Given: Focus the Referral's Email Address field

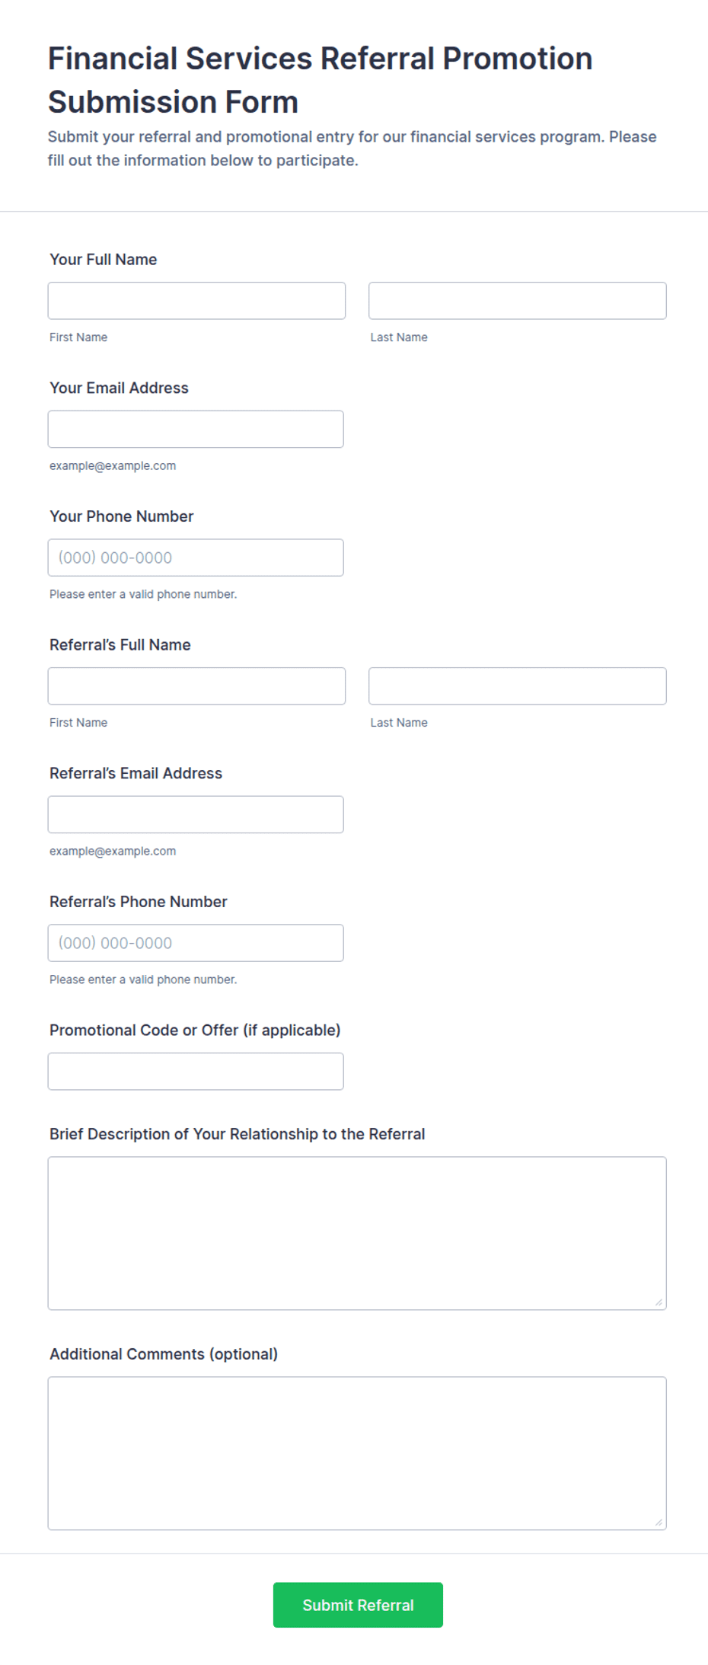Looking at the screenshot, I should tap(196, 815).
